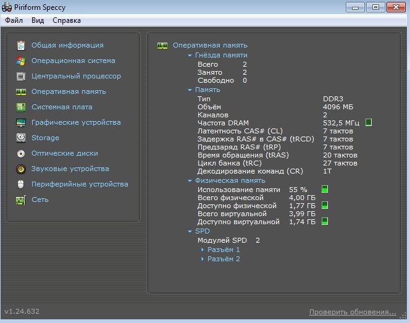
Task: Click the Windows flag icon for Операционная система
Action: pyautogui.click(x=21, y=61)
